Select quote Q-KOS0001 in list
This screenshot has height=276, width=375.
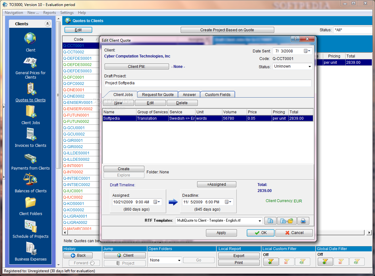(x=81, y=204)
